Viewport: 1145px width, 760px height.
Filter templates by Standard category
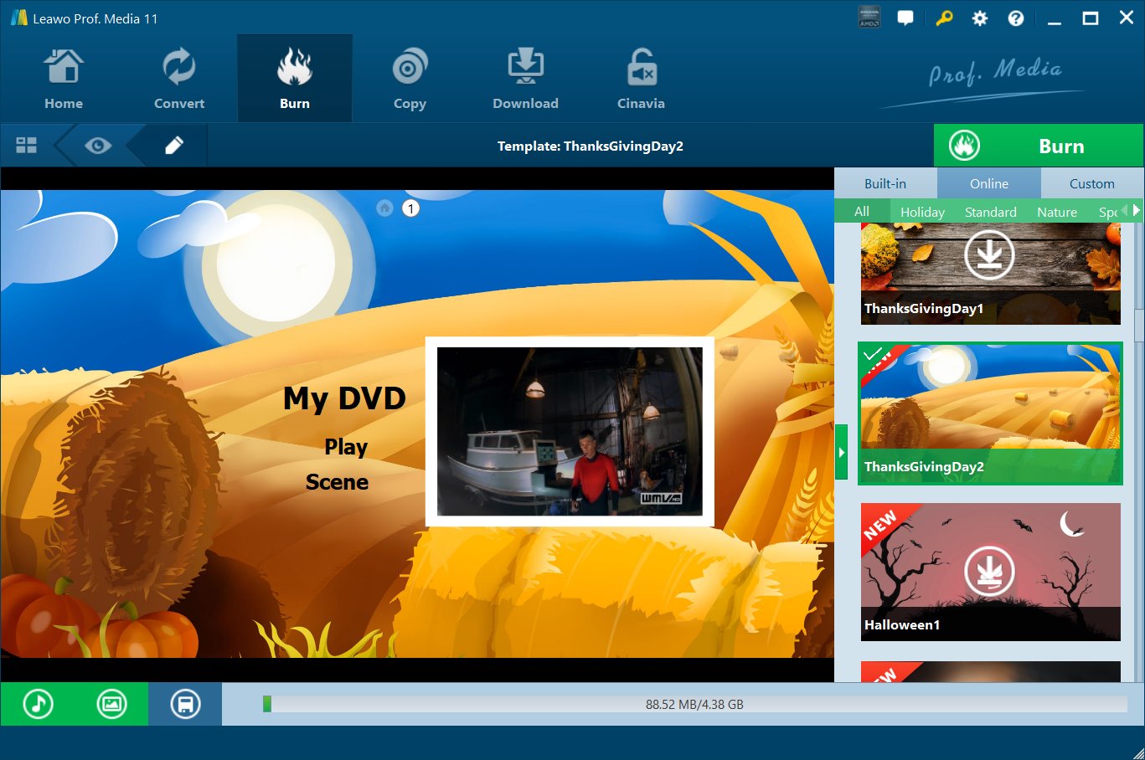tap(991, 212)
